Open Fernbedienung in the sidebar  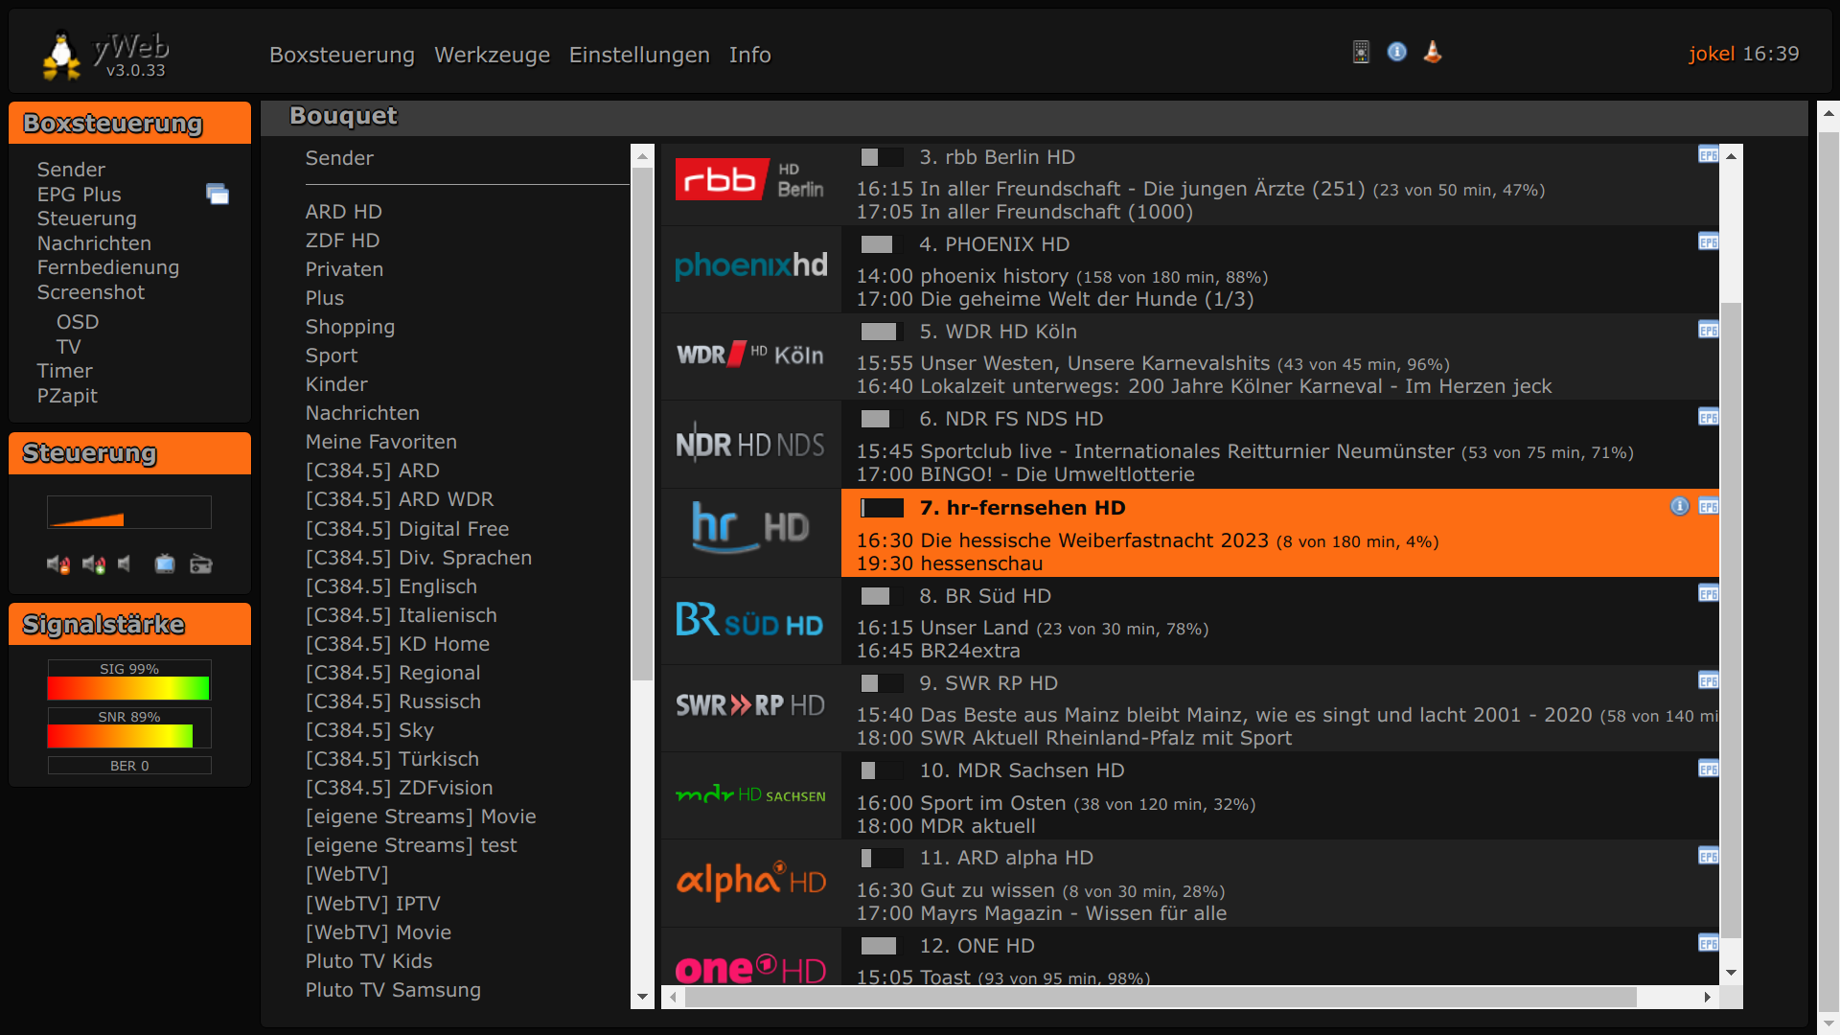(107, 267)
